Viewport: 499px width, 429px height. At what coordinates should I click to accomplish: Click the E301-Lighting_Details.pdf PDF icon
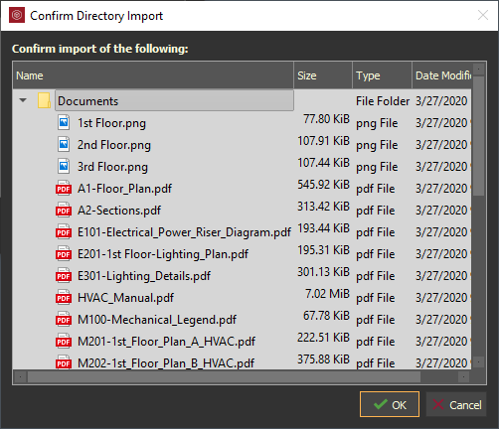(x=64, y=275)
